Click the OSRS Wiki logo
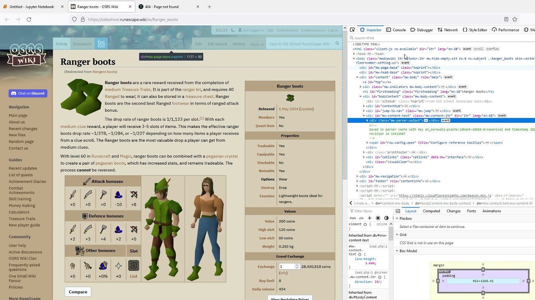The height and width of the screenshot is (300, 535). point(26,56)
